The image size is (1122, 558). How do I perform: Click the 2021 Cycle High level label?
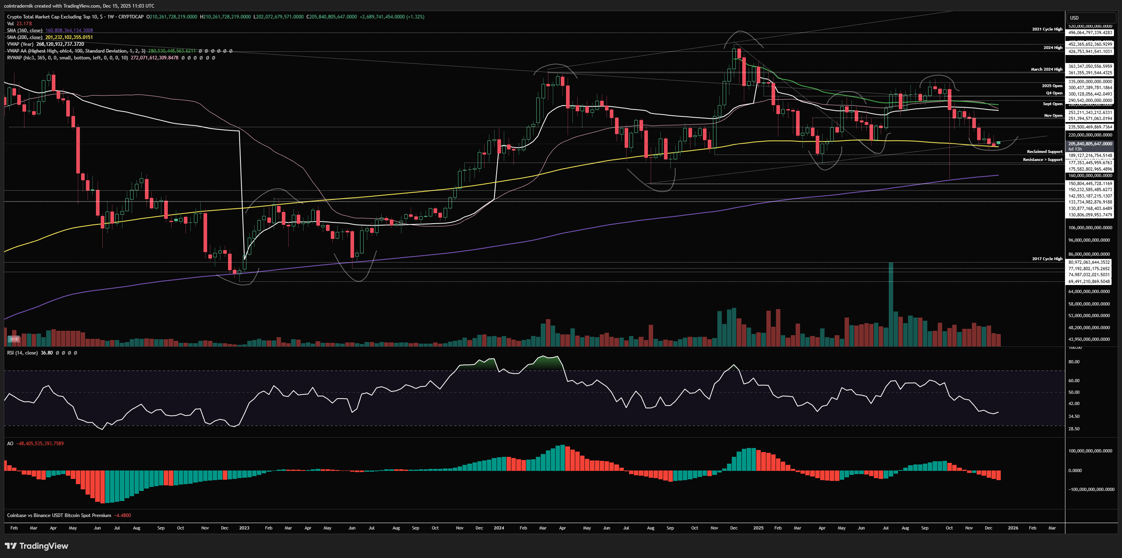click(1047, 29)
